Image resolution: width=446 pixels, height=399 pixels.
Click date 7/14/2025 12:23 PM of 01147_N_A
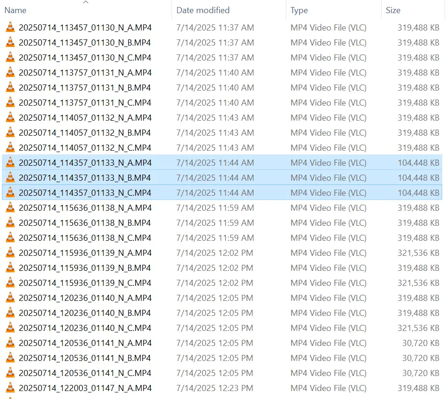[x=214, y=388]
